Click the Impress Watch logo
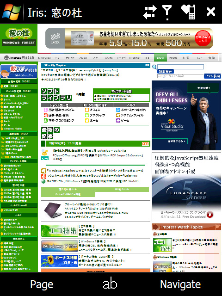 point(19,57)
